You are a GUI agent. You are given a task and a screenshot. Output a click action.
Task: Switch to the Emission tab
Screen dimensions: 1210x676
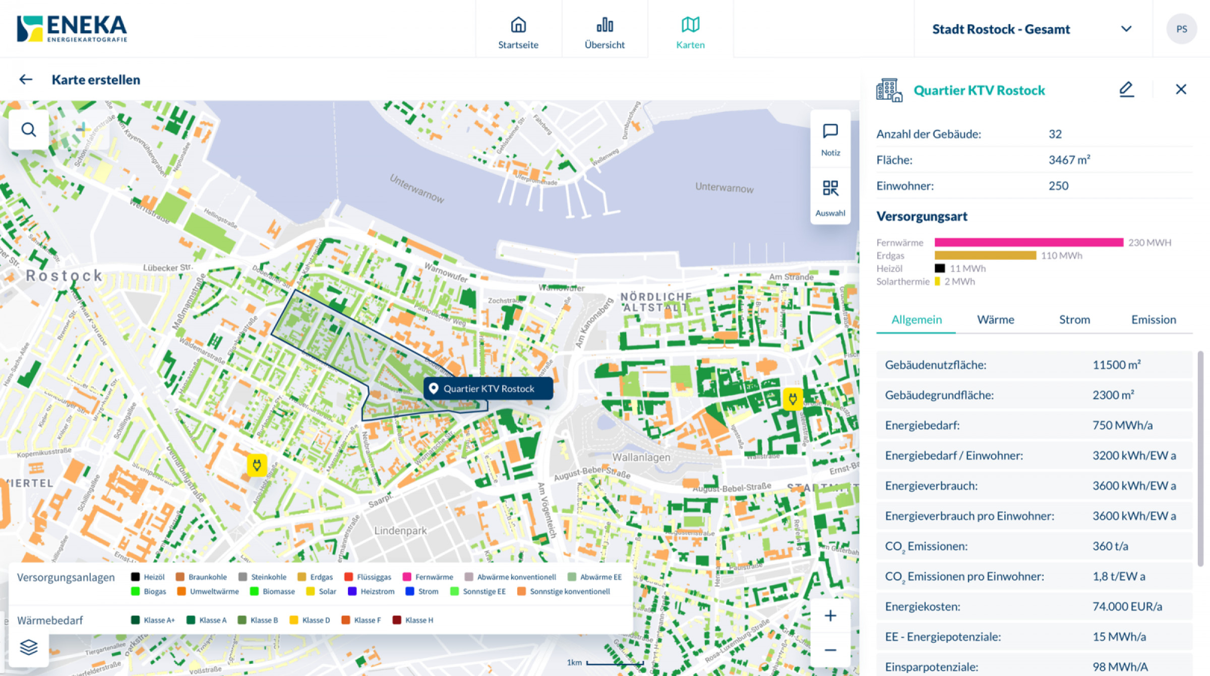1154,319
